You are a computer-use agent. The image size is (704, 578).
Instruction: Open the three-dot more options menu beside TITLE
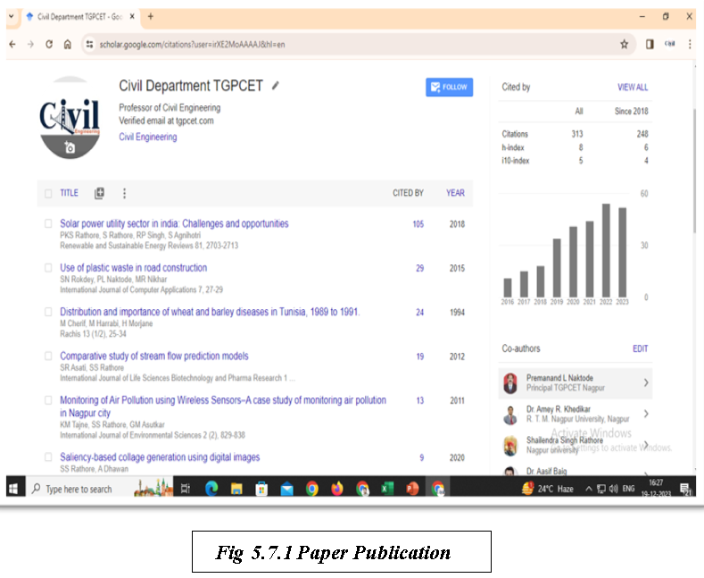point(124,193)
